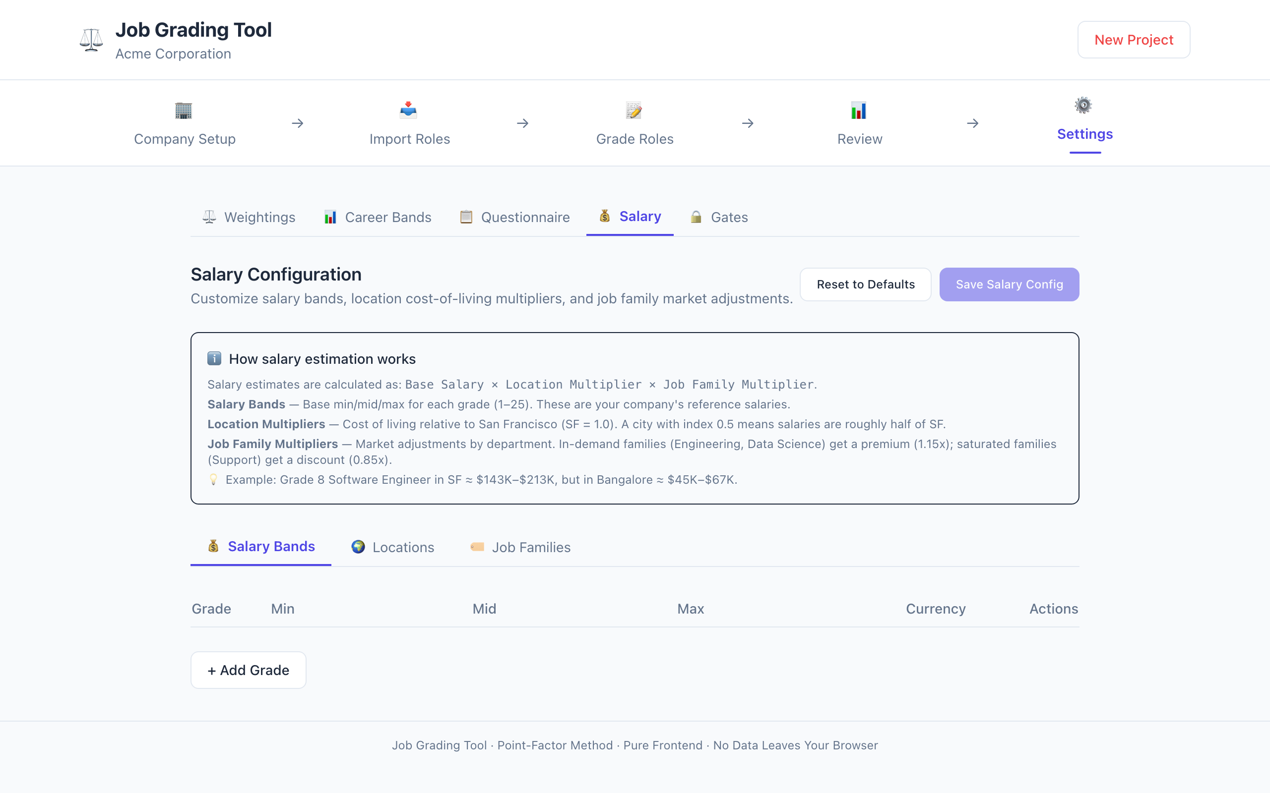Screen dimensions: 1270x793
Task: Click the Max column header
Action: (691, 609)
